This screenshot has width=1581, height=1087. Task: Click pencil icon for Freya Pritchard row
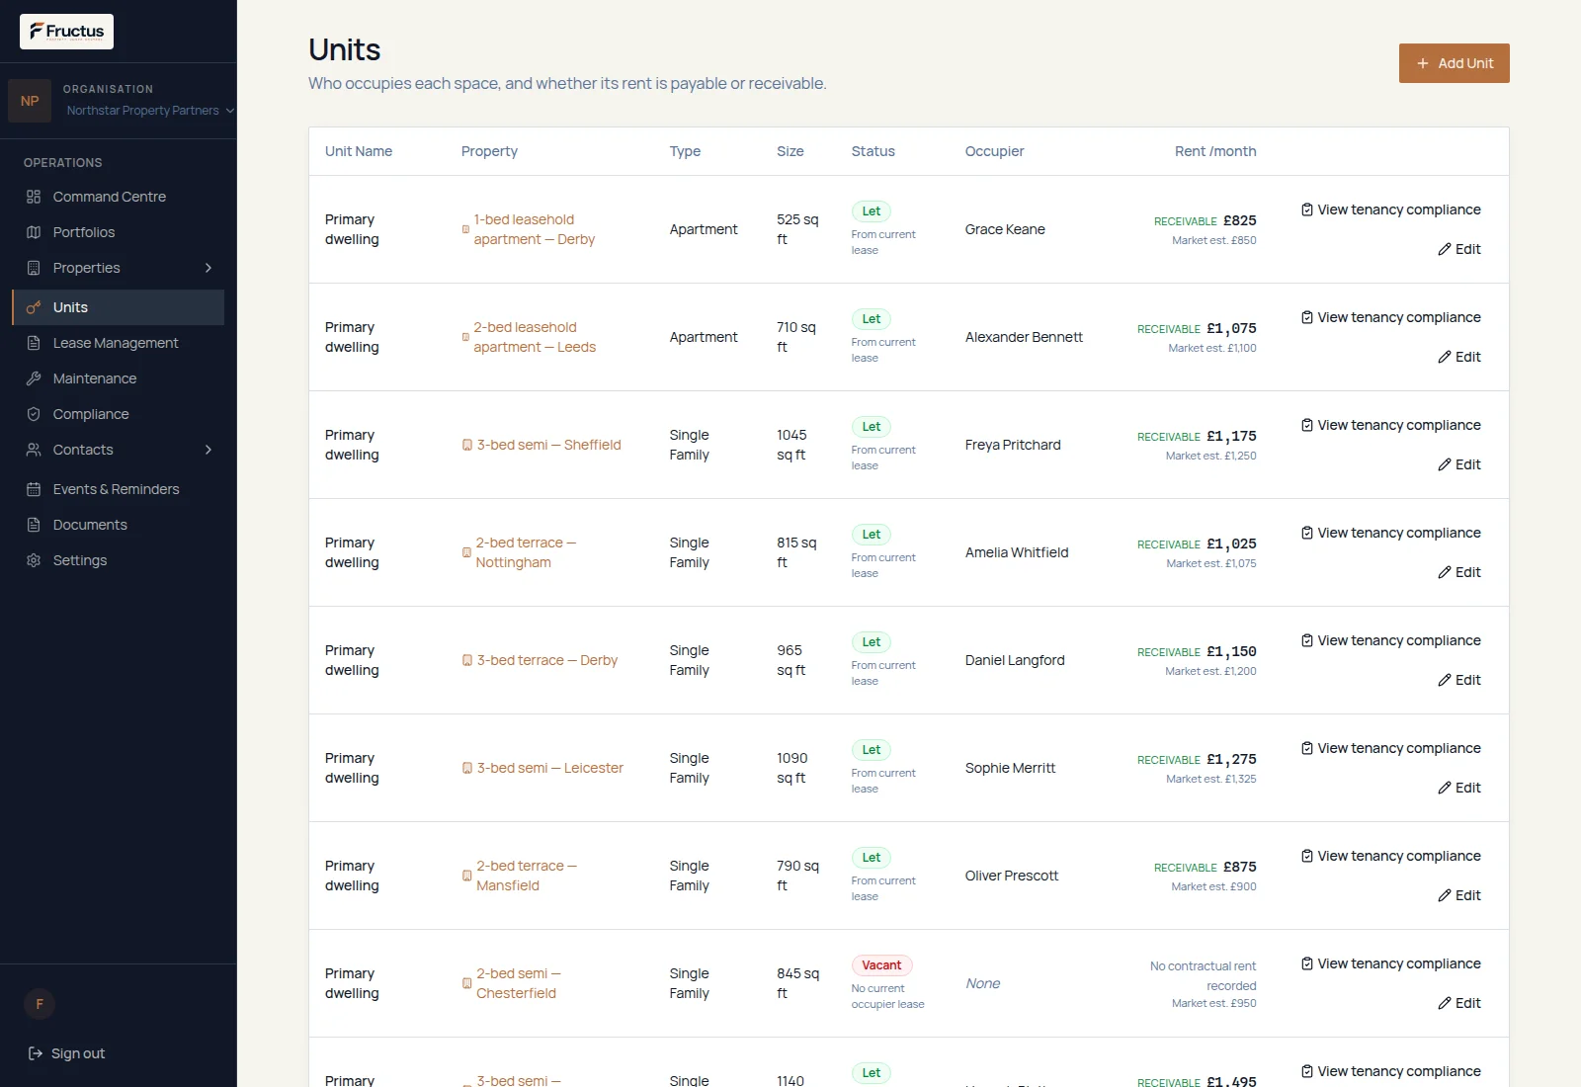pyautogui.click(x=1445, y=464)
